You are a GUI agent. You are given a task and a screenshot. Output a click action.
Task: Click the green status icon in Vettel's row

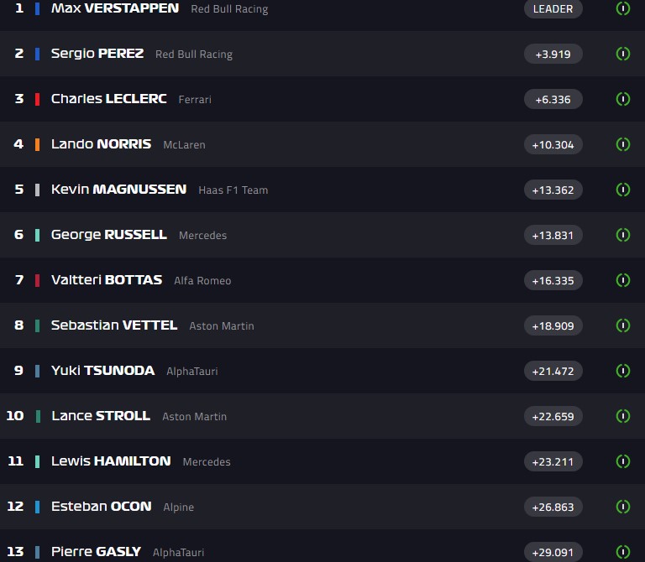(622, 325)
